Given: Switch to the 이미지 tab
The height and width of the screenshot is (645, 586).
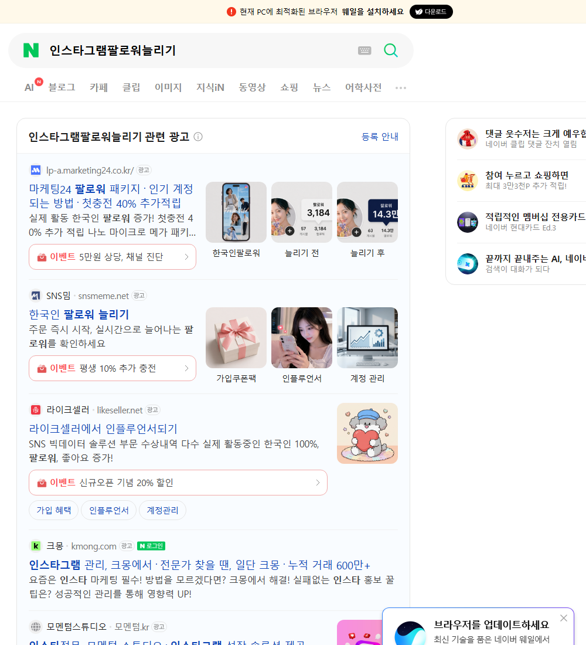Looking at the screenshot, I should pyautogui.click(x=168, y=87).
